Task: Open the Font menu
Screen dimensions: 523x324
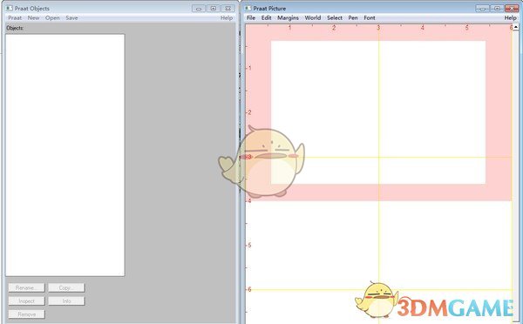Action: 370,18
